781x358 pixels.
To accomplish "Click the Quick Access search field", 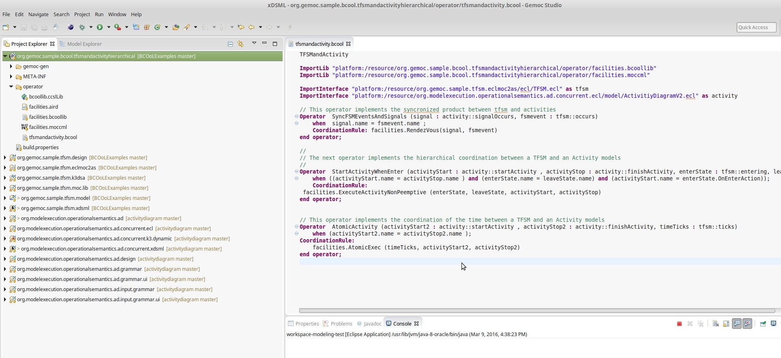I will [756, 27].
